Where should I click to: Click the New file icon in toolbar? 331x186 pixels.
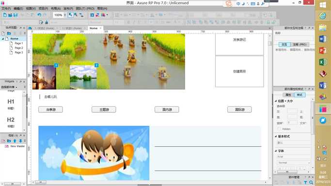(x=5, y=15)
